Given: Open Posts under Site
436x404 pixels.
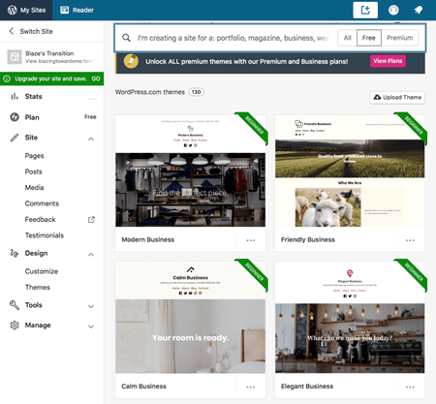Looking at the screenshot, I should [x=34, y=171].
